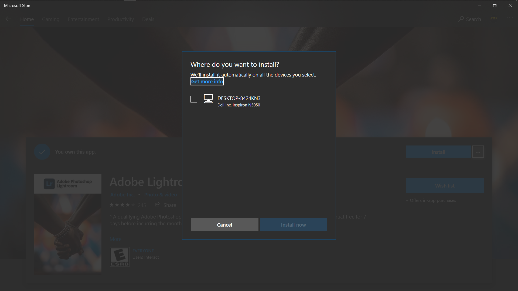Click the You own this app text
This screenshot has height=291, width=518.
76,152
